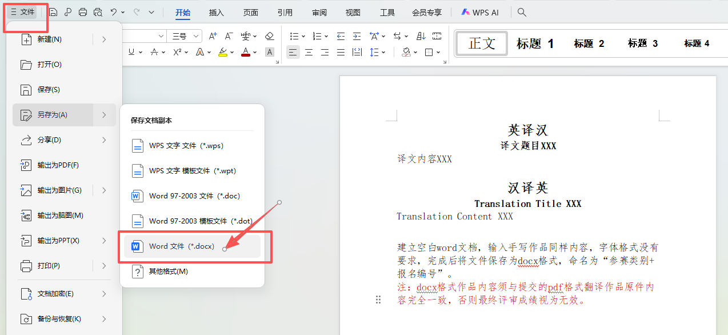728x335 pixels.
Task: Toggle left text alignment
Action: pos(293,52)
